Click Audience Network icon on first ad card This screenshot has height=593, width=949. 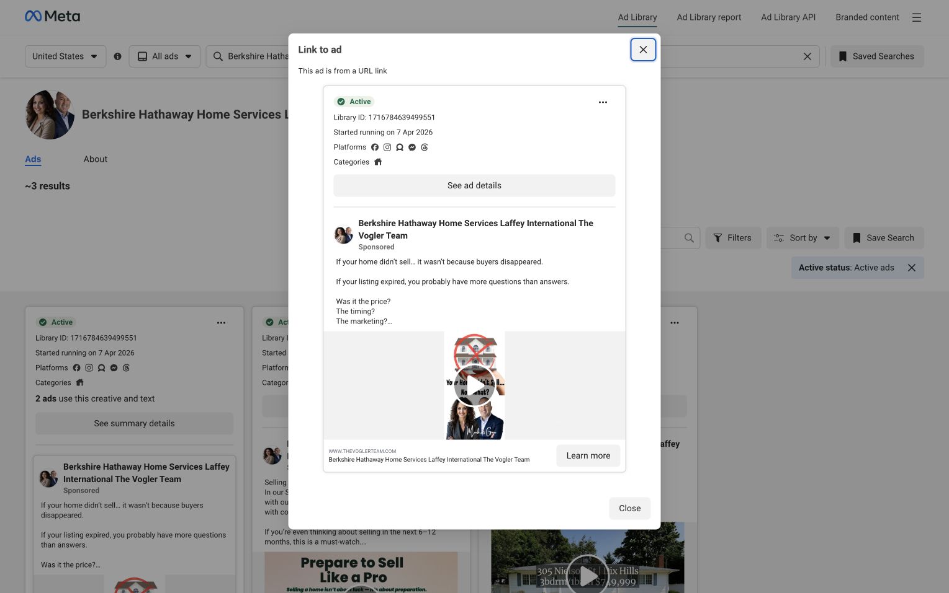click(102, 368)
